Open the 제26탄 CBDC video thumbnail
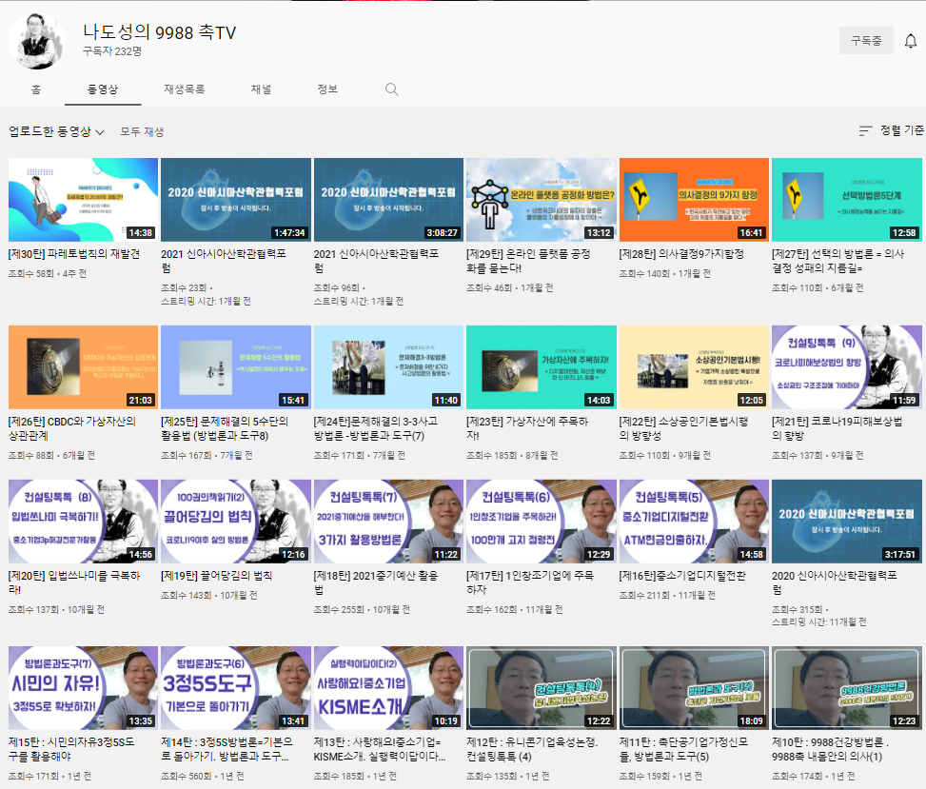Screen dimensions: 926x789 click(x=83, y=367)
